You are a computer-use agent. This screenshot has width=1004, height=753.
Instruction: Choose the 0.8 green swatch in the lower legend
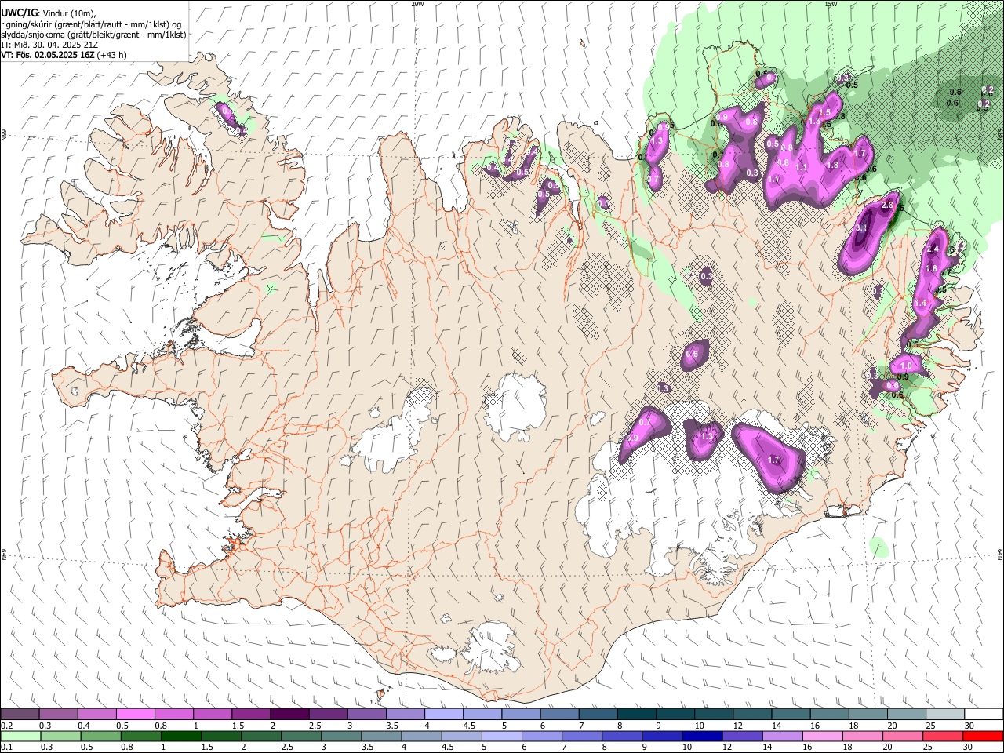[x=140, y=736]
